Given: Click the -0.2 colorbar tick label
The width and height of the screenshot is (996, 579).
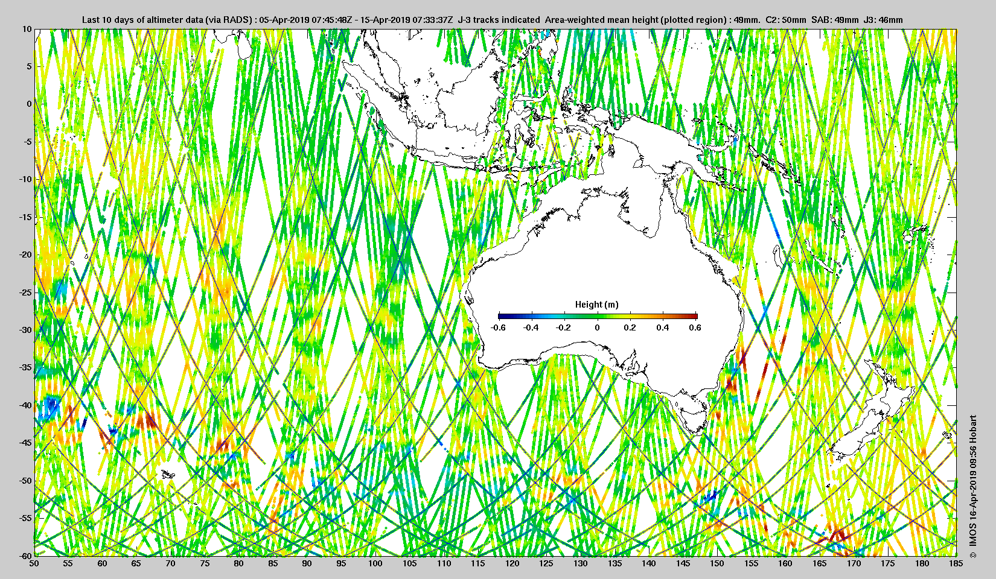Looking at the screenshot, I should point(564,327).
